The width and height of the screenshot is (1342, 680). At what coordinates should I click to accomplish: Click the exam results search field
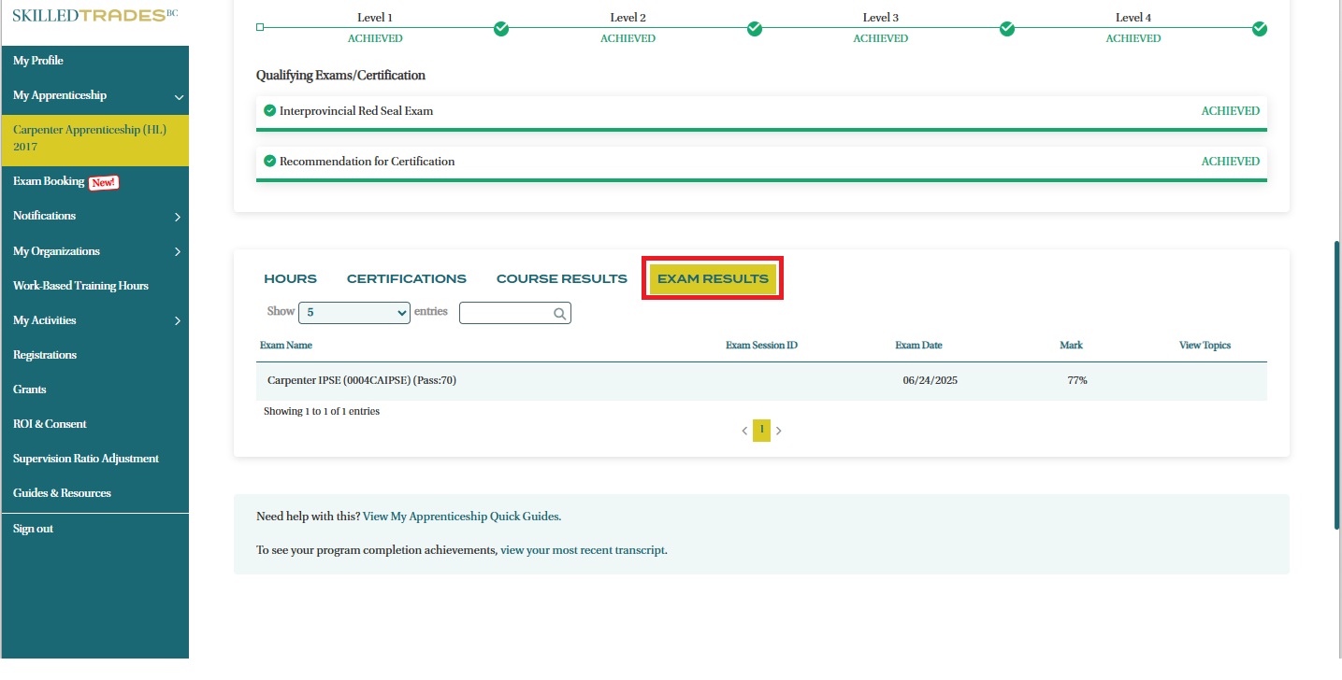pyautogui.click(x=505, y=313)
